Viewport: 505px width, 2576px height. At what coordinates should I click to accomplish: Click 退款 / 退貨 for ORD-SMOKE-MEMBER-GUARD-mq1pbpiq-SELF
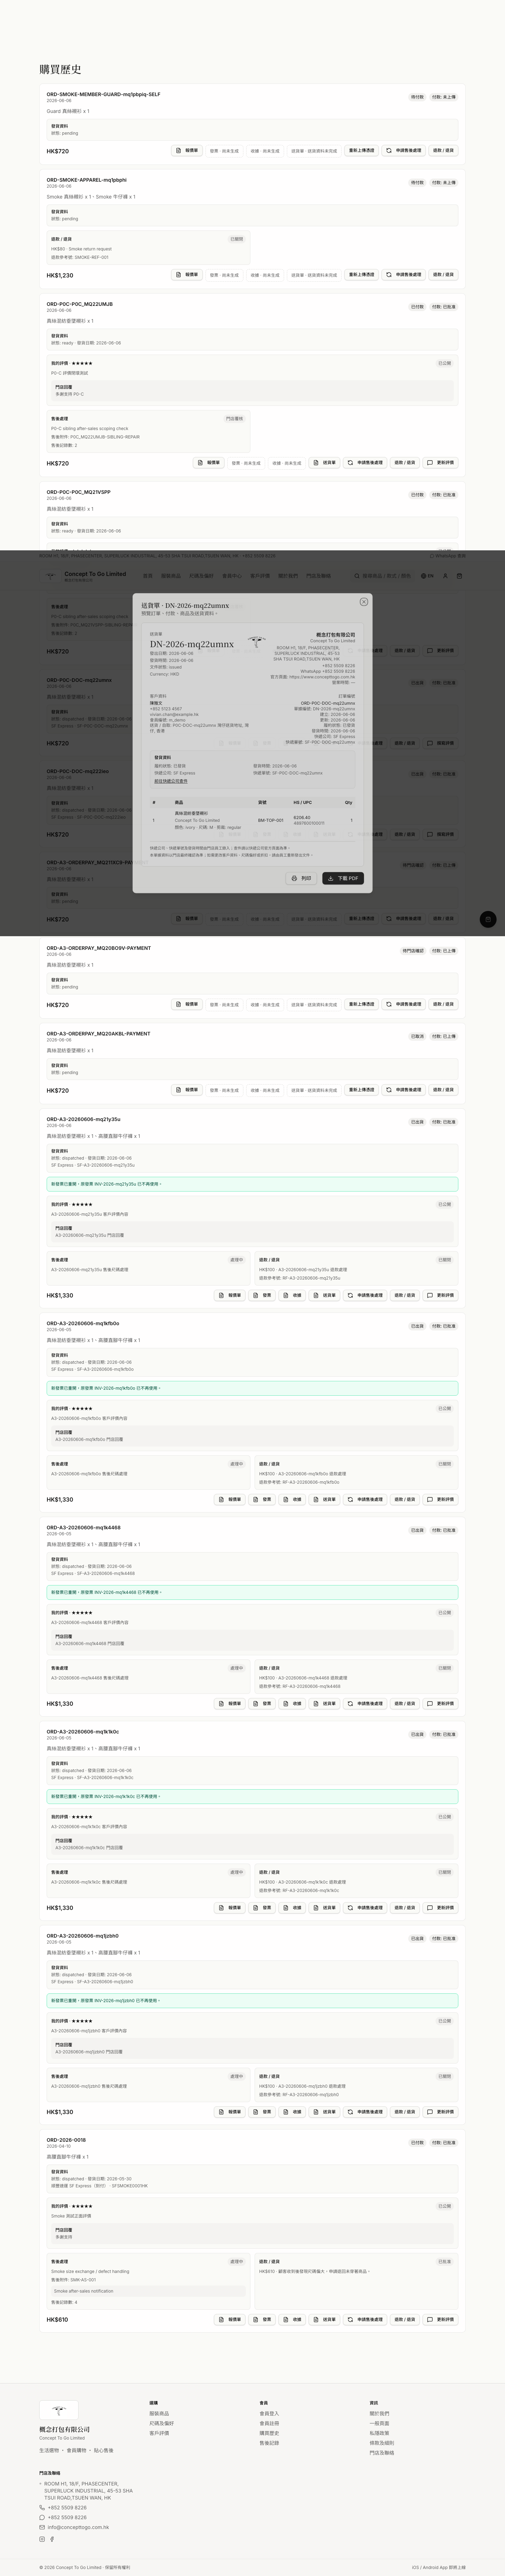443,151
